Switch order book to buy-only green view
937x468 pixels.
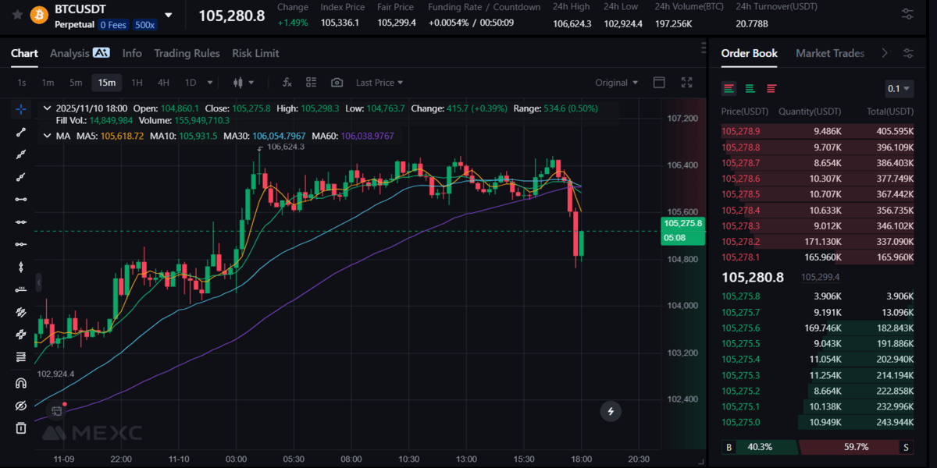tap(750, 88)
